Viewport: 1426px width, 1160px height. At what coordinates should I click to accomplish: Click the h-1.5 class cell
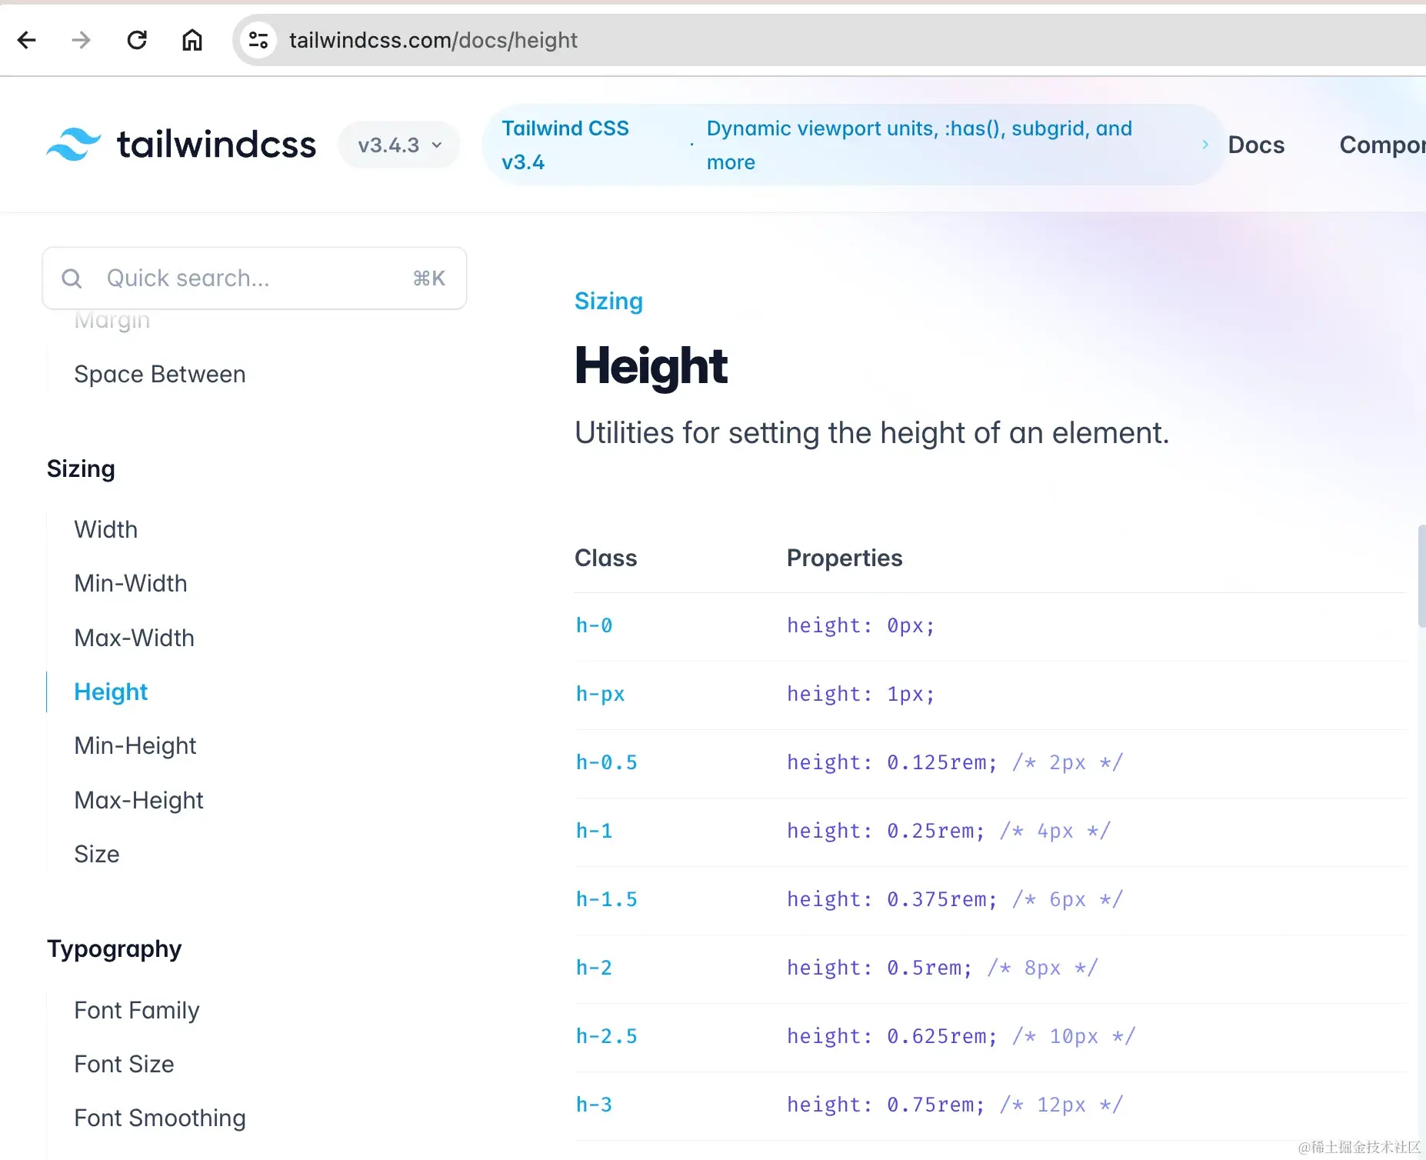tap(607, 899)
